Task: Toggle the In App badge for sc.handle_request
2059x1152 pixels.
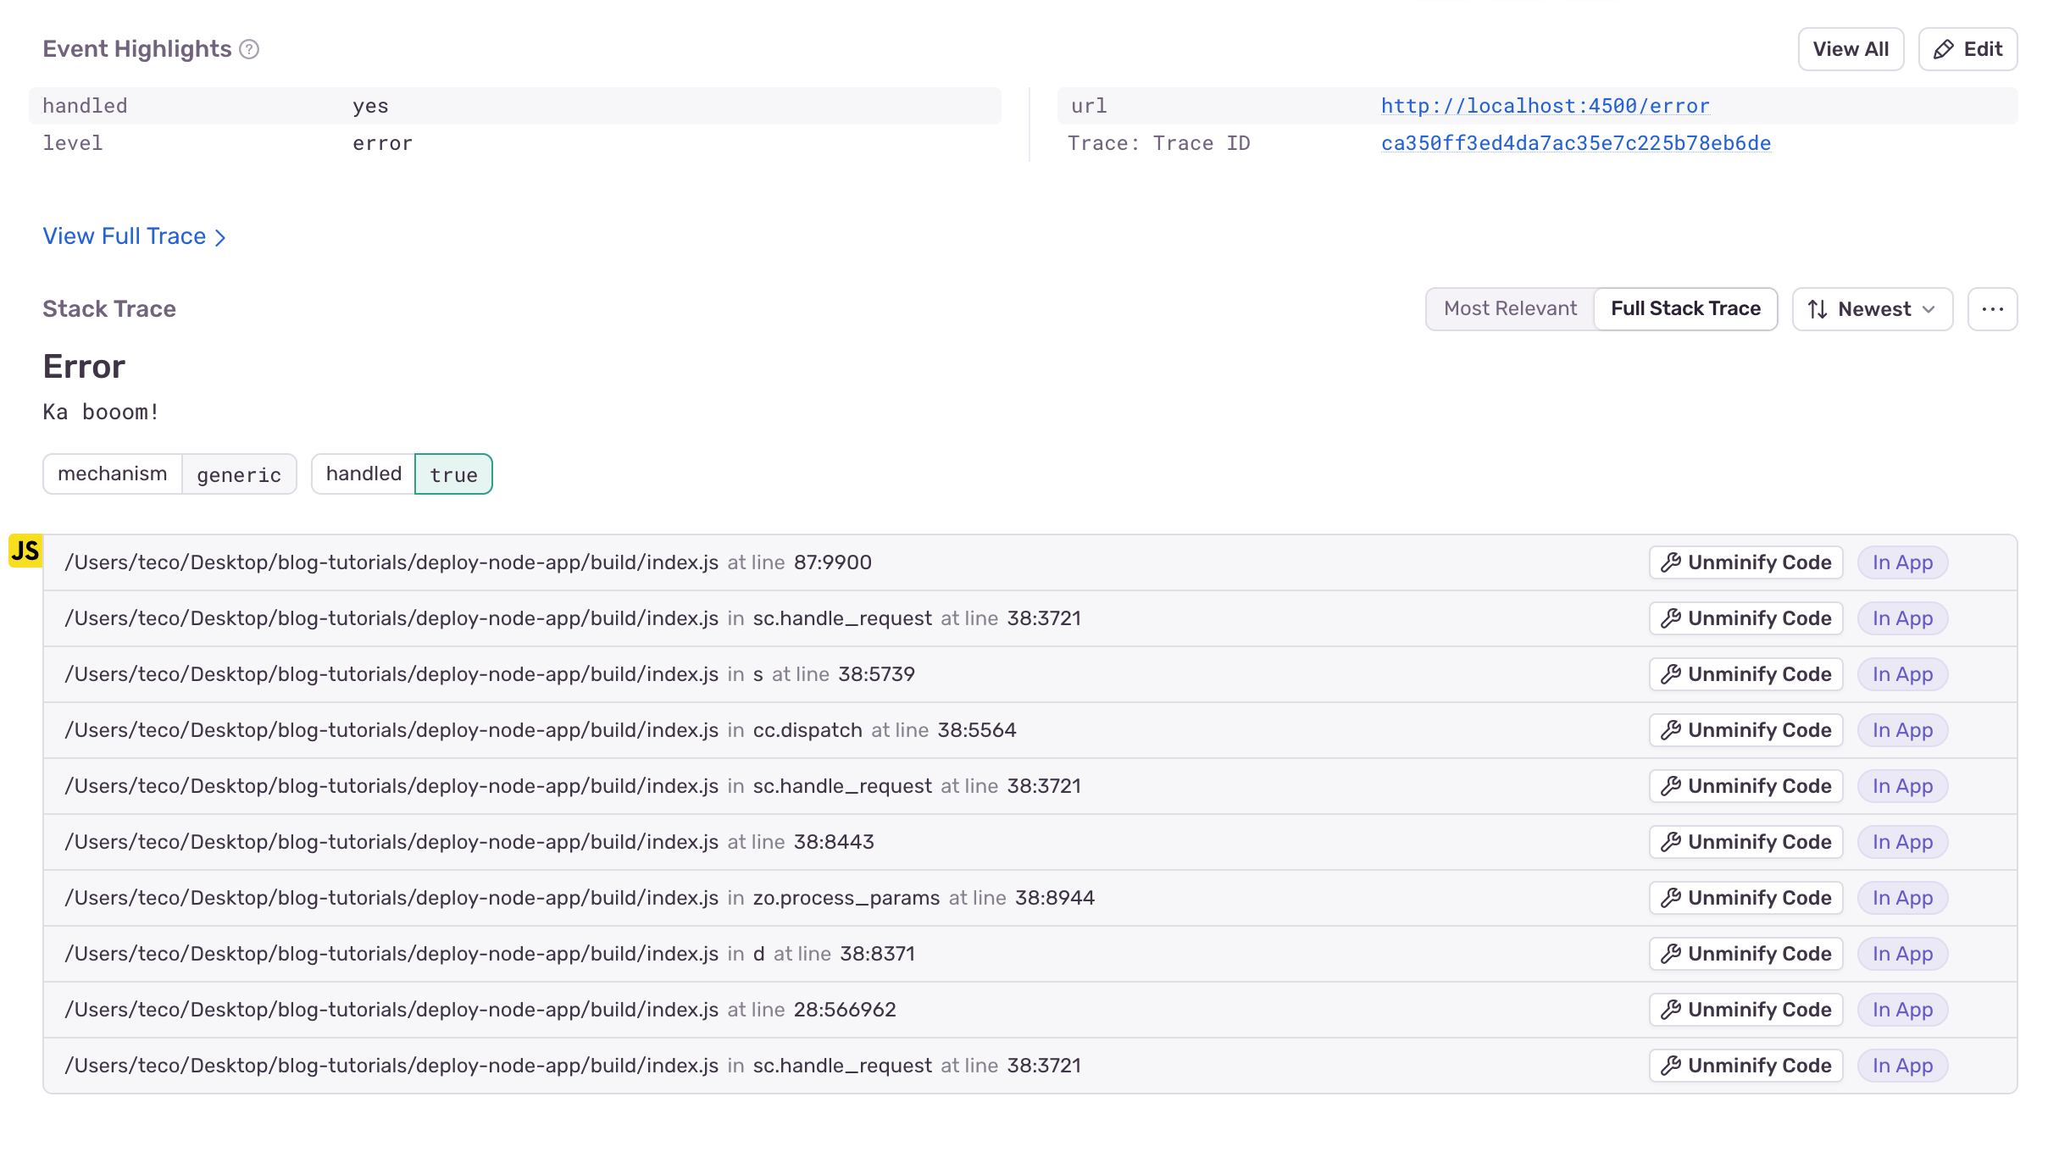Action: pyautogui.click(x=1902, y=618)
